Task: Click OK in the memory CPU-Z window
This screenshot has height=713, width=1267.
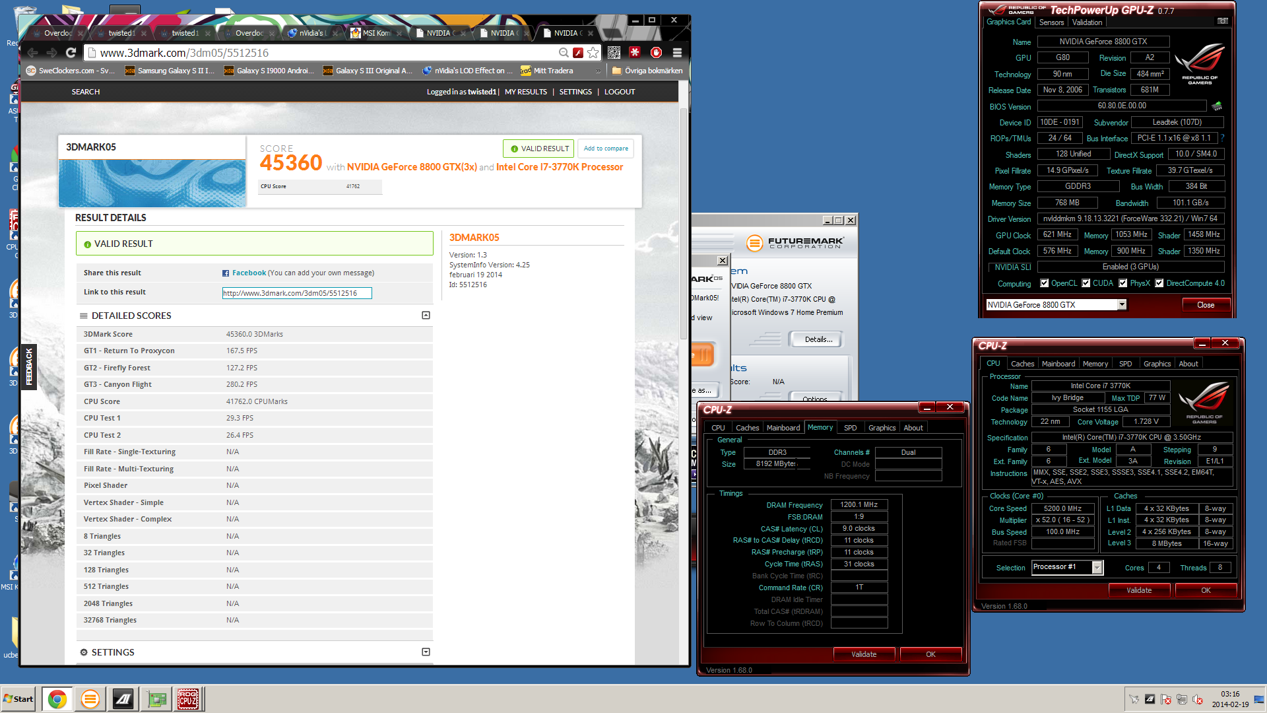Action: (x=930, y=654)
